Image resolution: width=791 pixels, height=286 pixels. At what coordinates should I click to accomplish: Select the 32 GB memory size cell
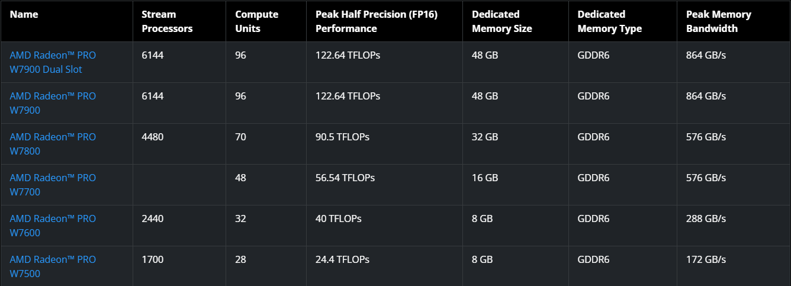tap(485, 137)
